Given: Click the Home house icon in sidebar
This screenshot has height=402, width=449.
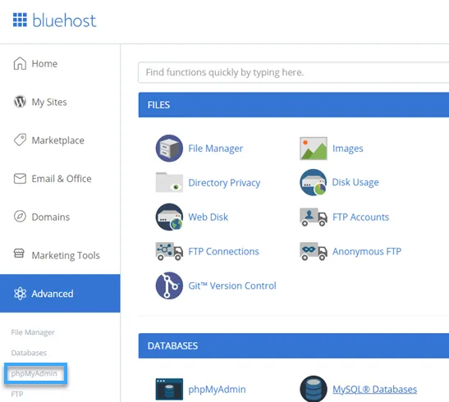Looking at the screenshot, I should (x=20, y=63).
